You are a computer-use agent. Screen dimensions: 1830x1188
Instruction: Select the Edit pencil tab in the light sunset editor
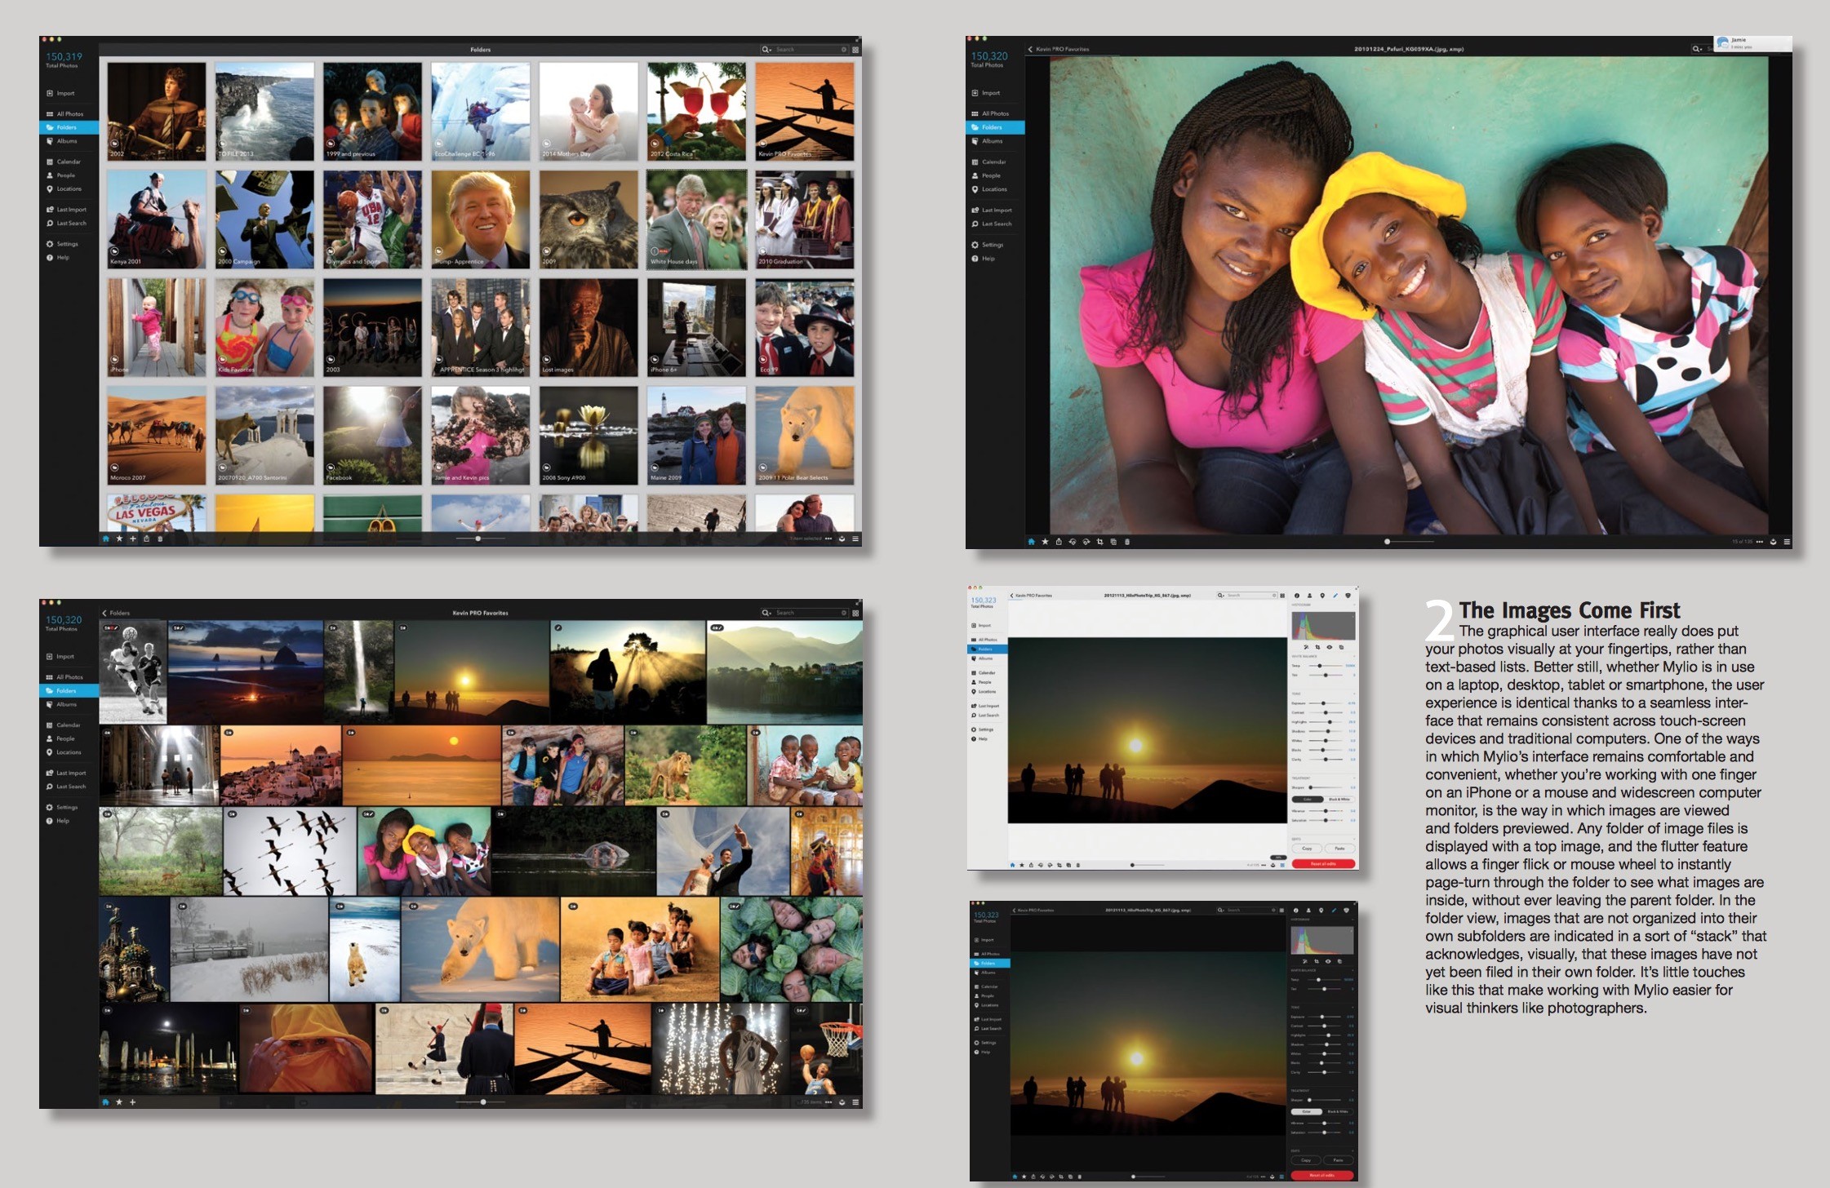(1335, 596)
